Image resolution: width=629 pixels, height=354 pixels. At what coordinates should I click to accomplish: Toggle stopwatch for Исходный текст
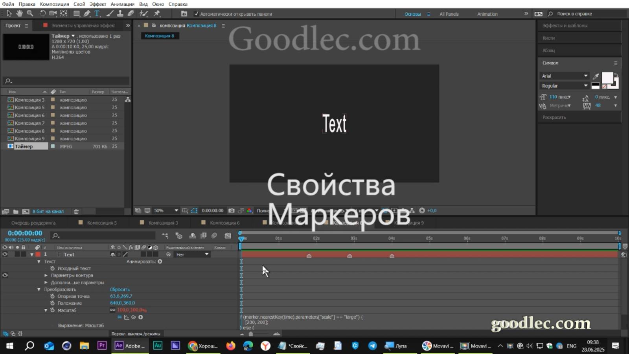(52, 268)
